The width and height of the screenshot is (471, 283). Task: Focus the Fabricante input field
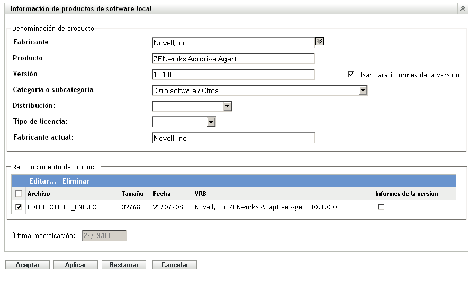[x=233, y=43]
